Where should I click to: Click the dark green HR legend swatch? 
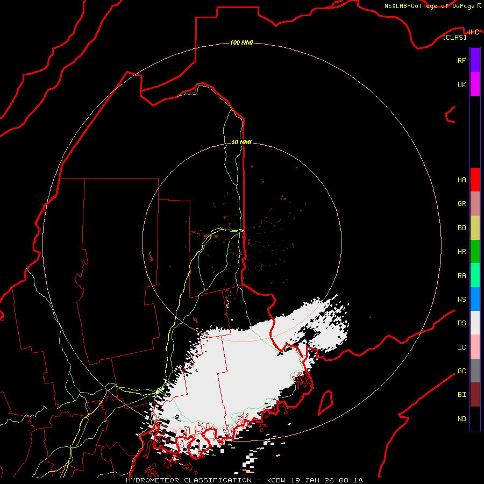[x=475, y=251]
